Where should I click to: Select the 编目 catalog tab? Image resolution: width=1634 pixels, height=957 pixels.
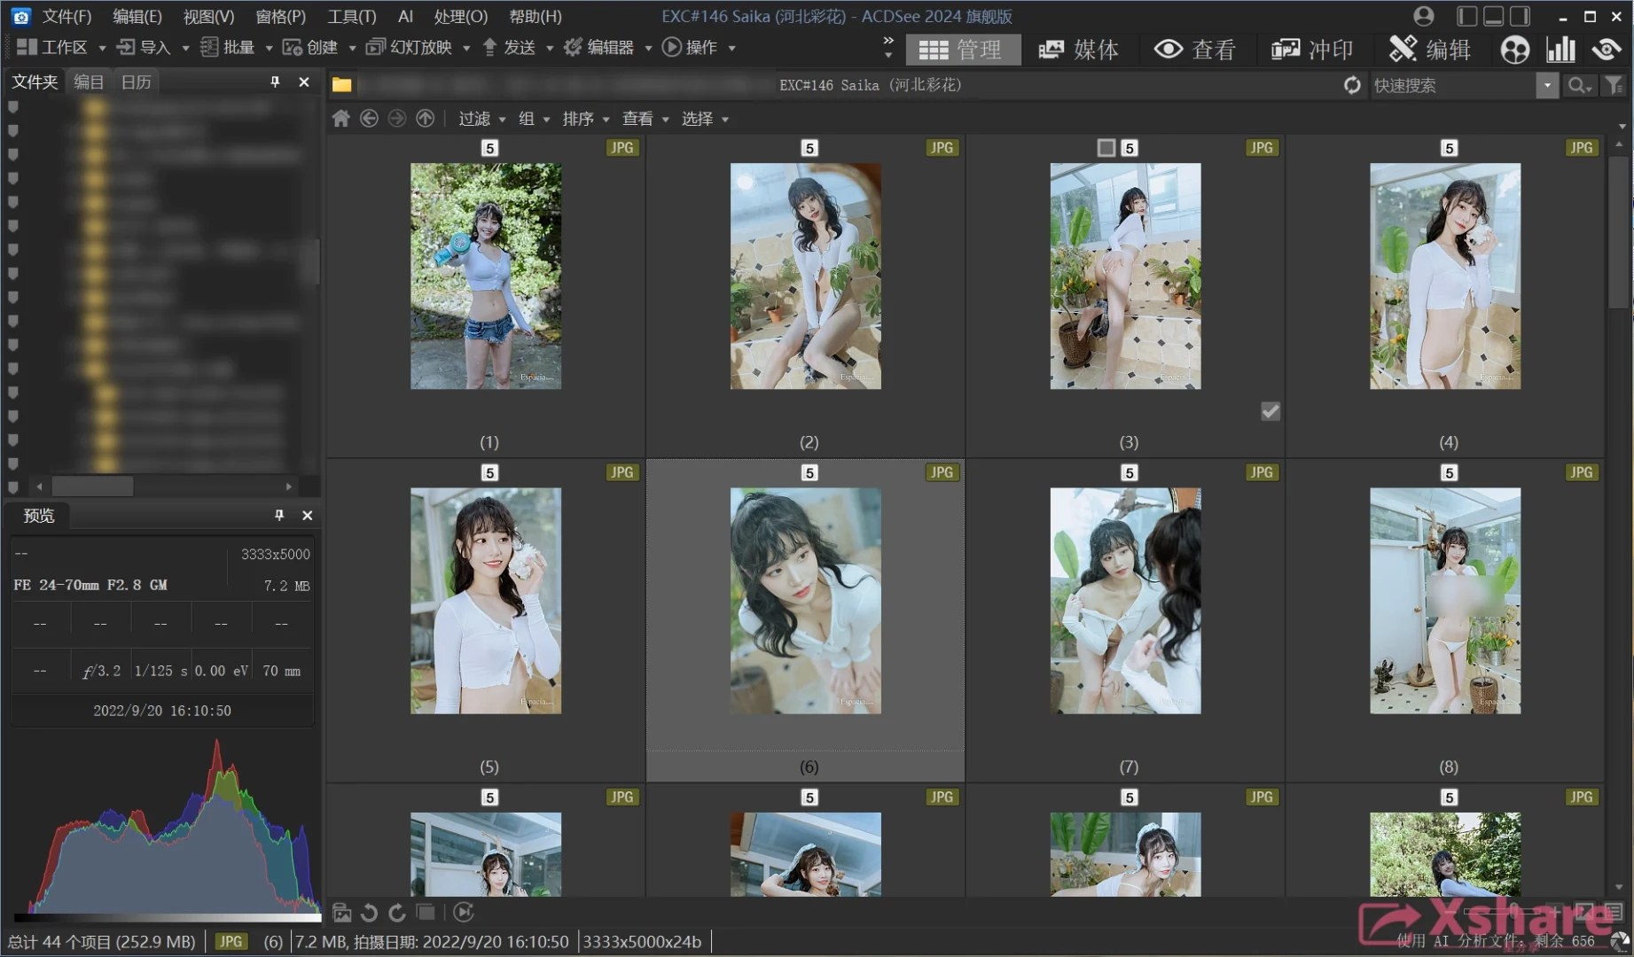89,82
